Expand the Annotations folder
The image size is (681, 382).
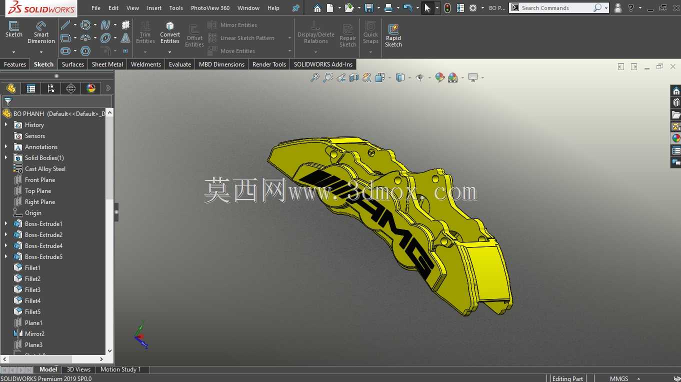(x=6, y=147)
